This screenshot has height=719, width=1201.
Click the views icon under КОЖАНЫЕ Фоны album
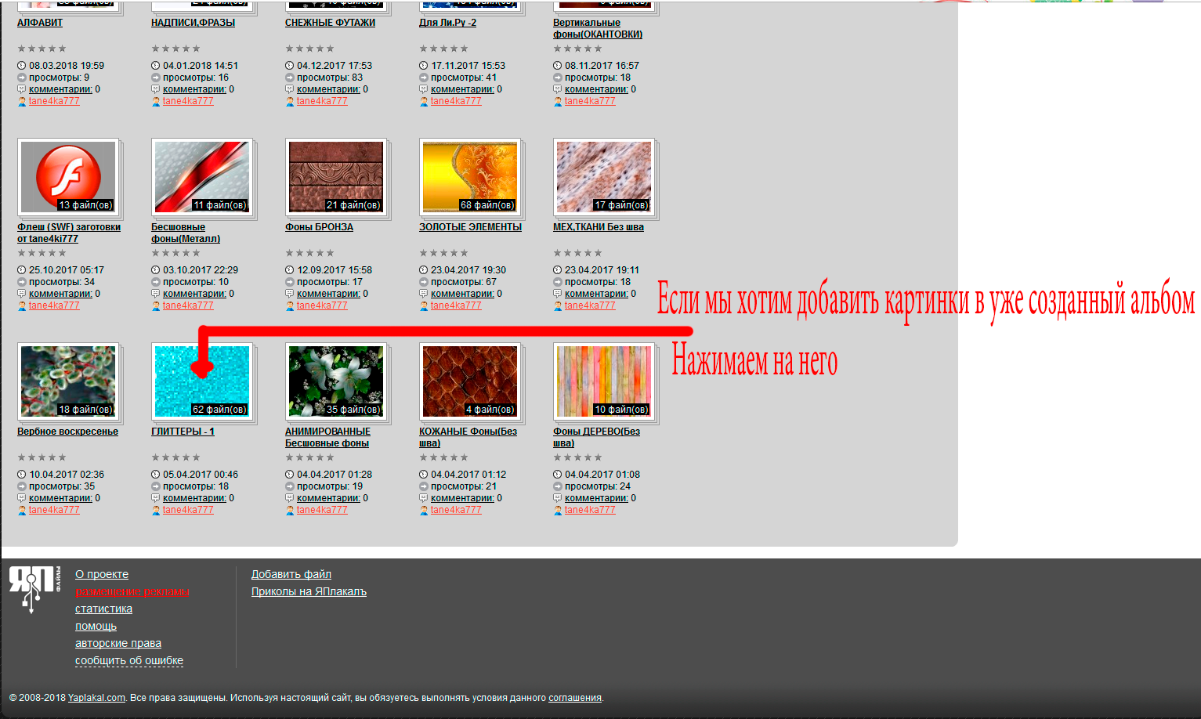424,486
